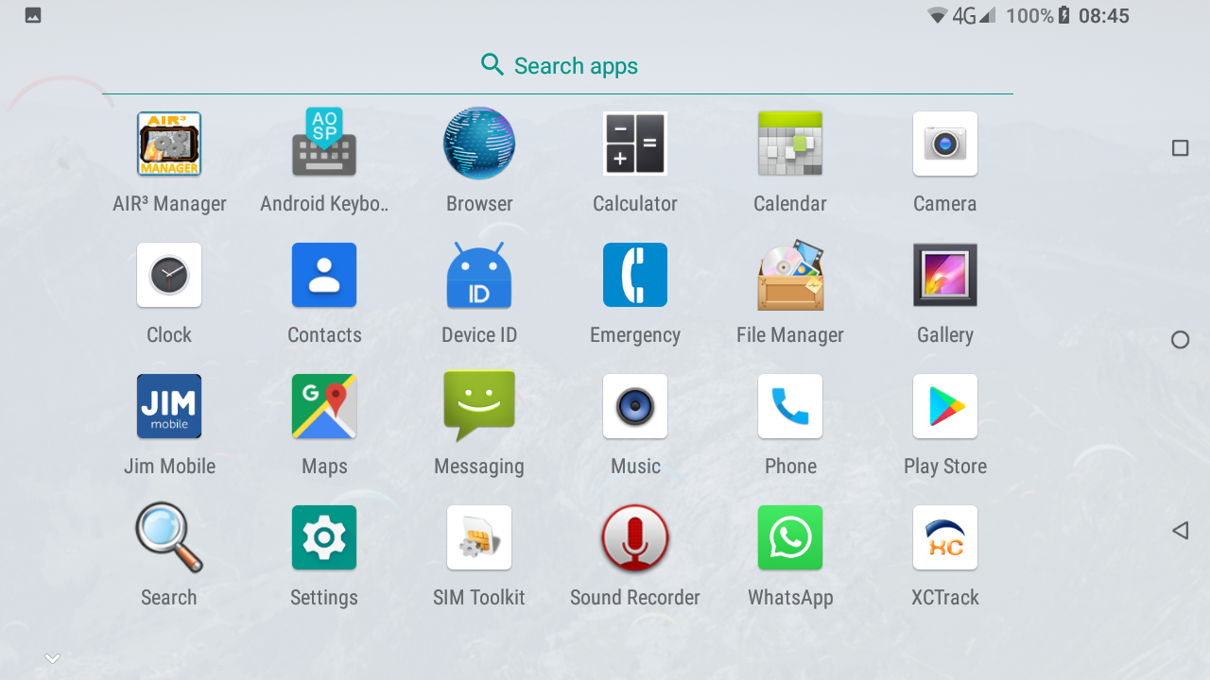Open the Emergency phone app
This screenshot has height=680, width=1210.
[635, 275]
